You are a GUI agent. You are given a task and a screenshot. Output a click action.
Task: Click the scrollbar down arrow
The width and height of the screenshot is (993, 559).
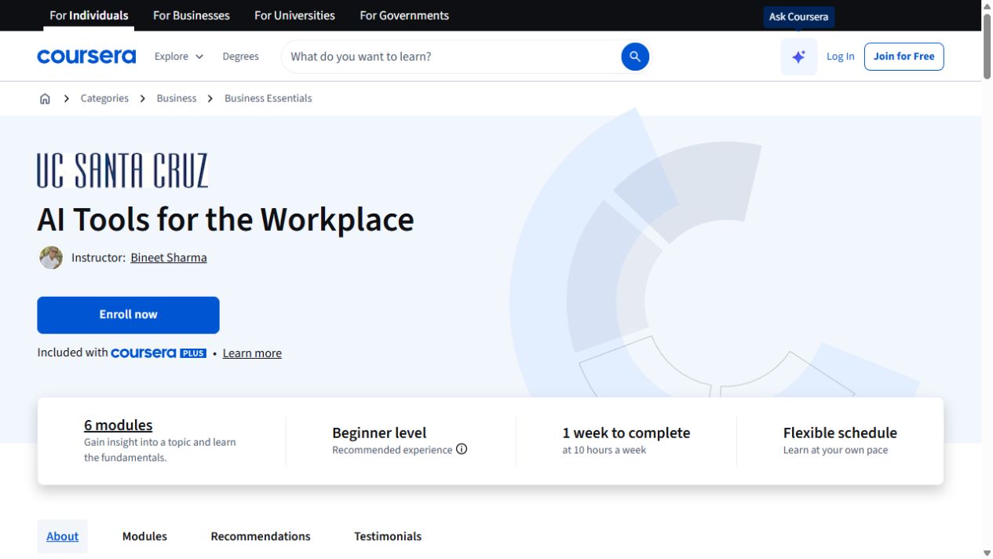coord(987,553)
